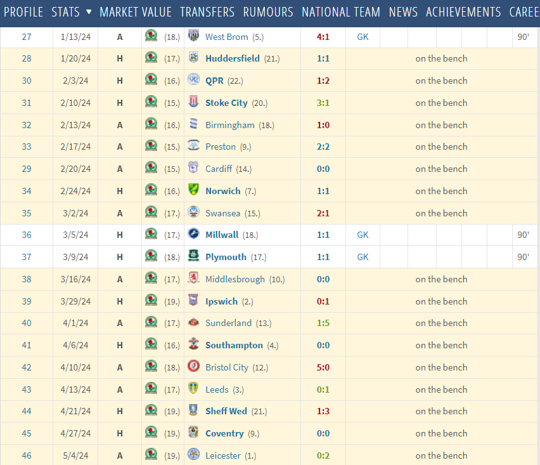
Task: Click the Coventry club crest icon
Action: click(x=193, y=432)
